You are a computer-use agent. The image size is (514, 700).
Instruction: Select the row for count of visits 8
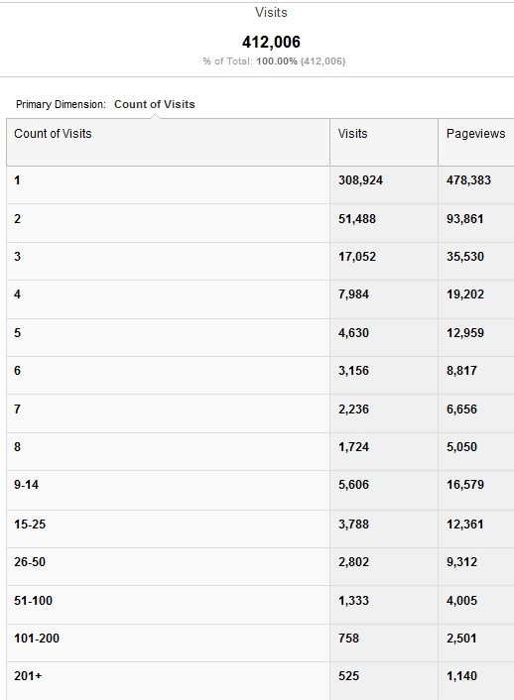tap(260, 451)
